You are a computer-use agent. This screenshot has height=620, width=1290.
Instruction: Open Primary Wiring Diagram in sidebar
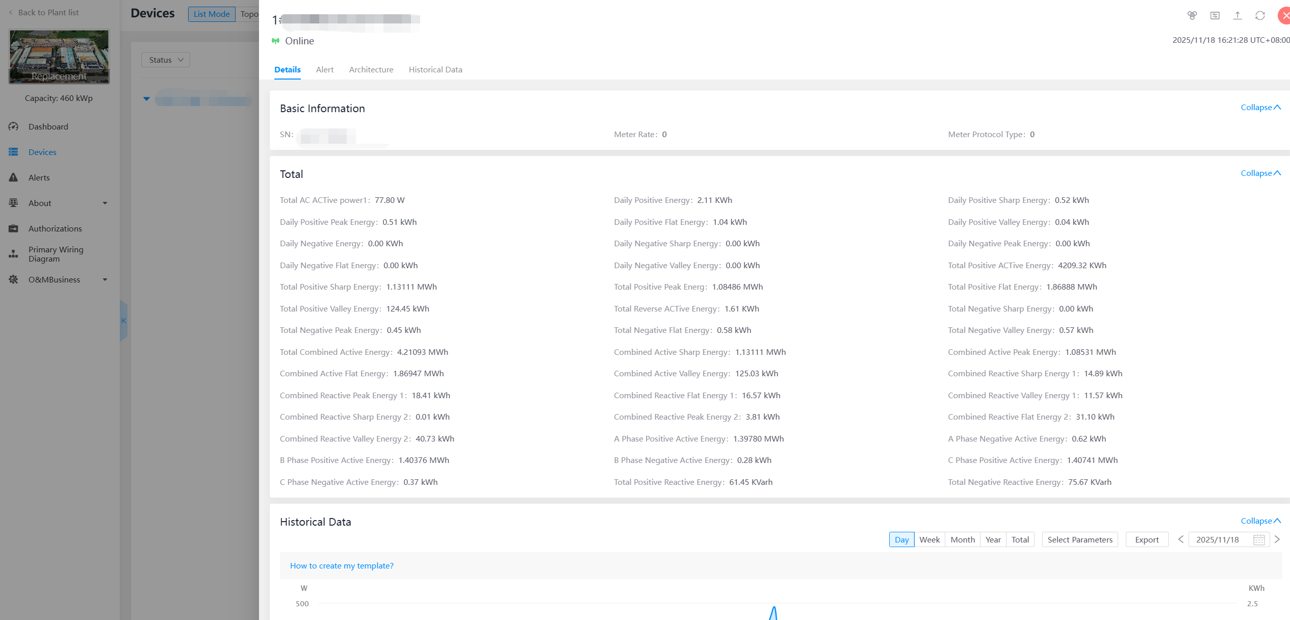[x=56, y=254]
